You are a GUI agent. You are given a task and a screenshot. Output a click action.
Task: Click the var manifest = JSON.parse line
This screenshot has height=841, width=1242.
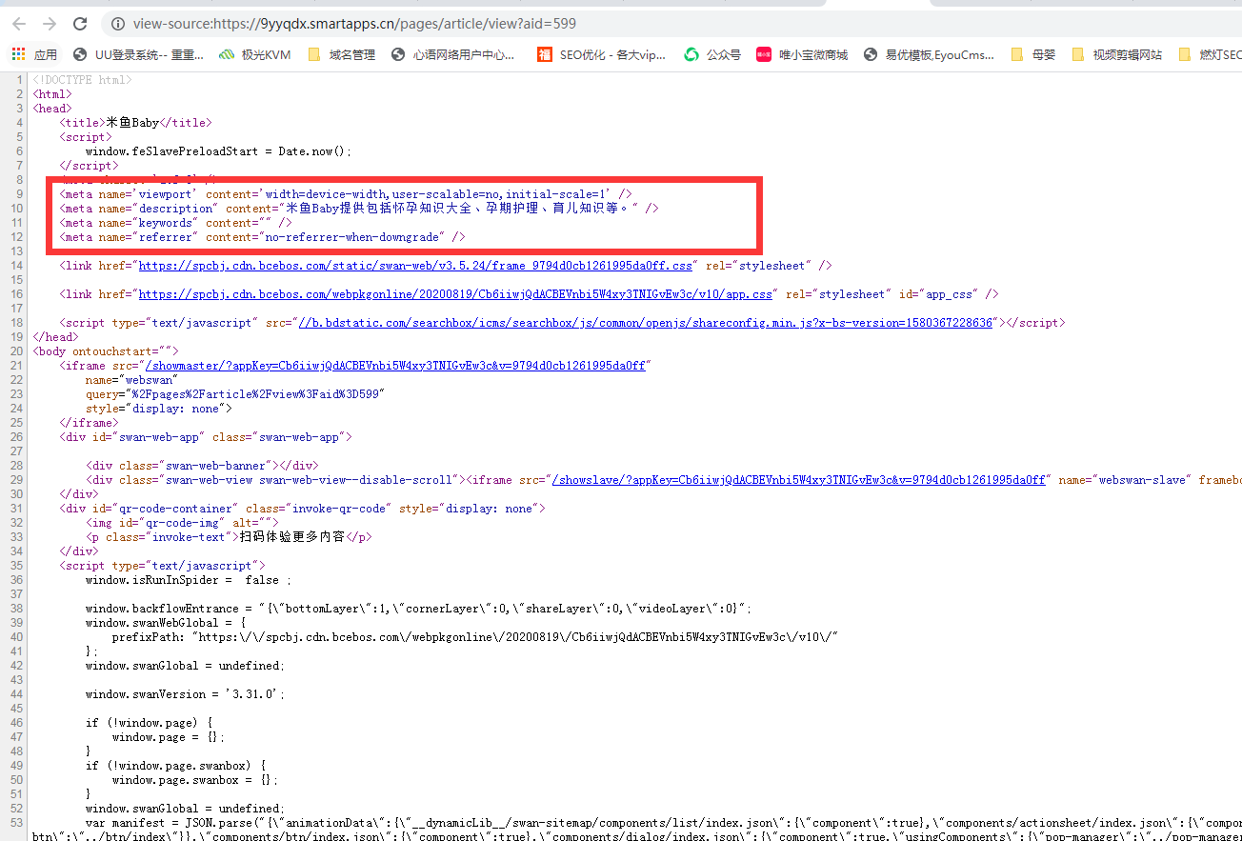663,823
